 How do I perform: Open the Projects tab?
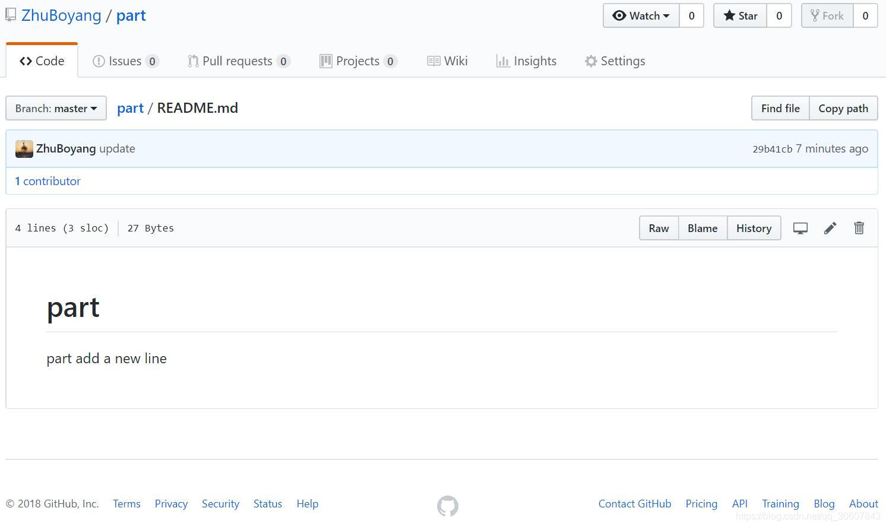point(358,61)
